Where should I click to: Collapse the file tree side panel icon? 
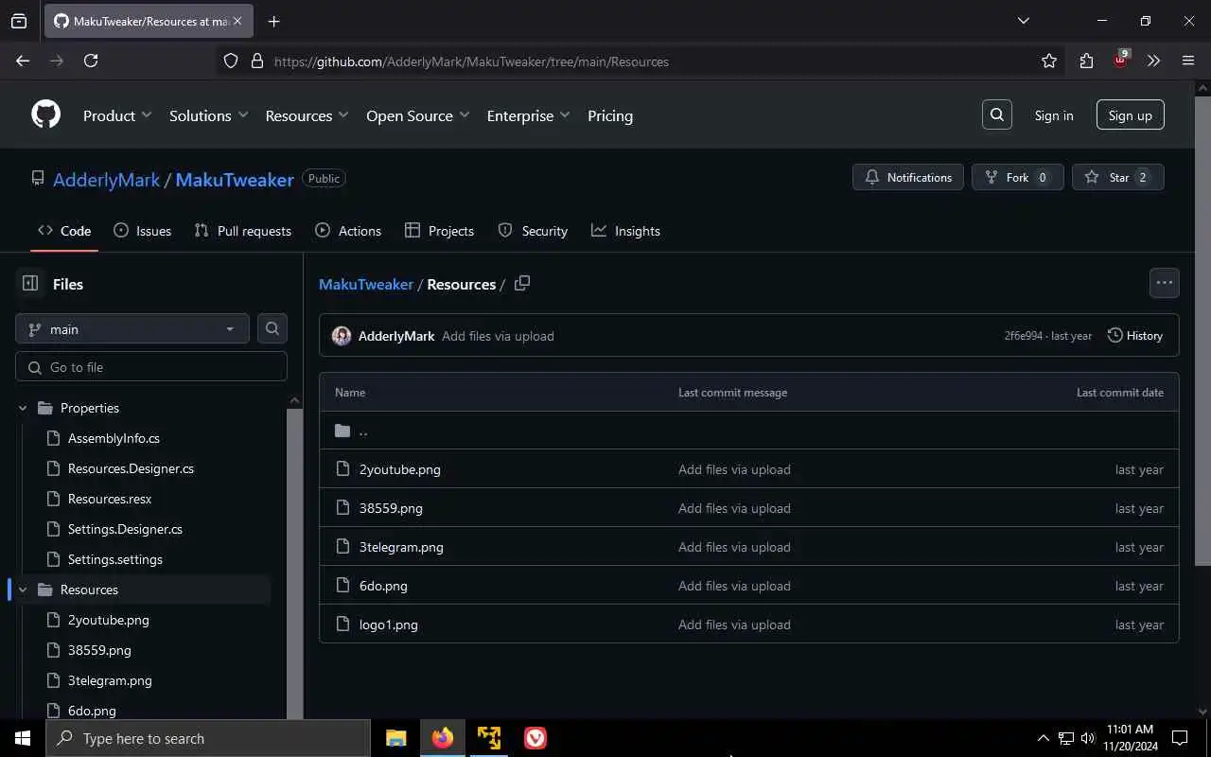pos(30,283)
